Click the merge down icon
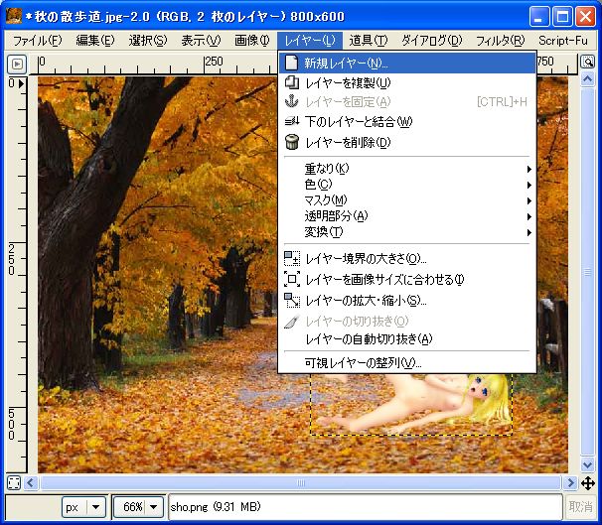Image resolution: width=602 pixels, height=525 pixels. pos(292,121)
